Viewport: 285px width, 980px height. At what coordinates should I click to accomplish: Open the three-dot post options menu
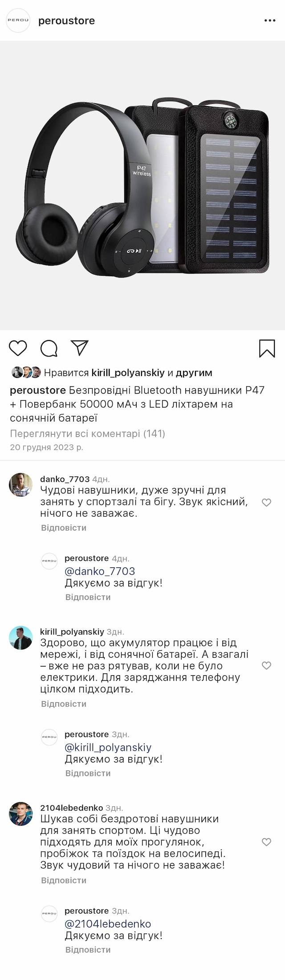pos(270,21)
